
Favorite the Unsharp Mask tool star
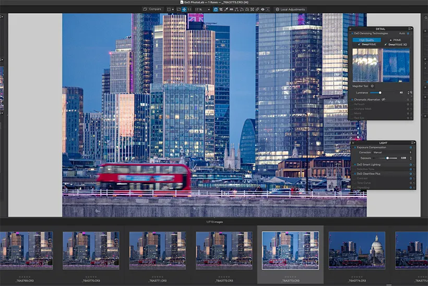(x=408, y=109)
